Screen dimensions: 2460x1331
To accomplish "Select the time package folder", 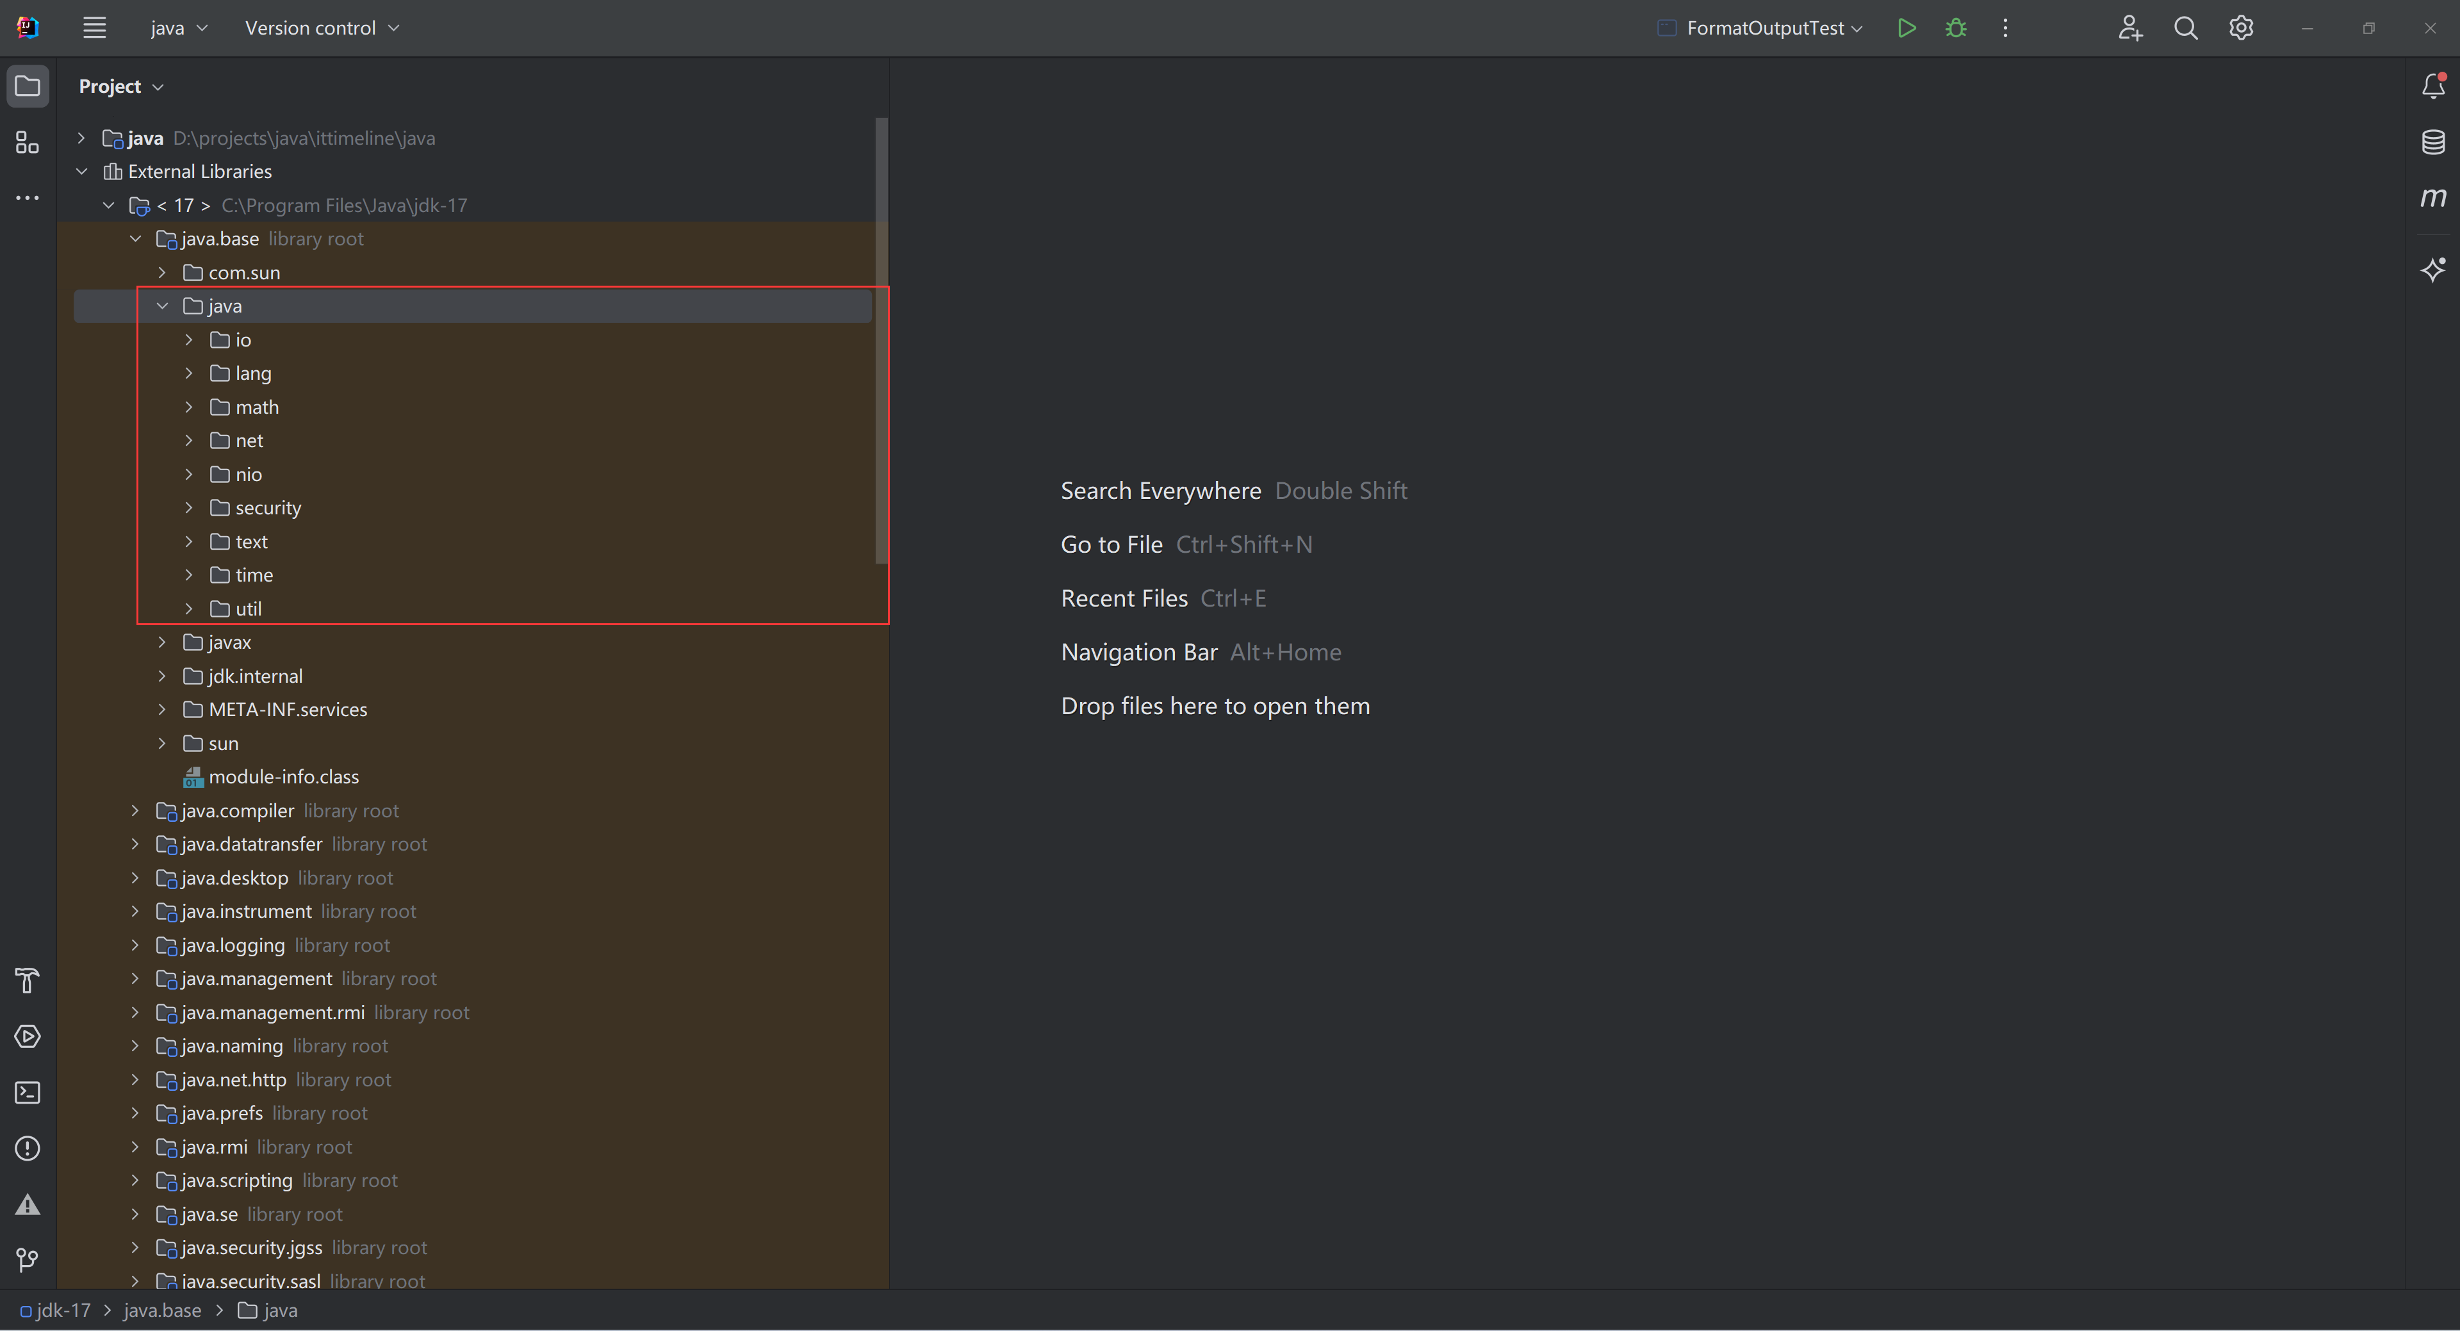I will [x=242, y=576].
